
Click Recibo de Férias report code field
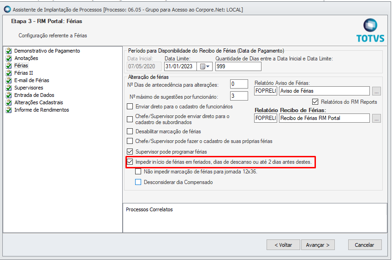(x=266, y=118)
